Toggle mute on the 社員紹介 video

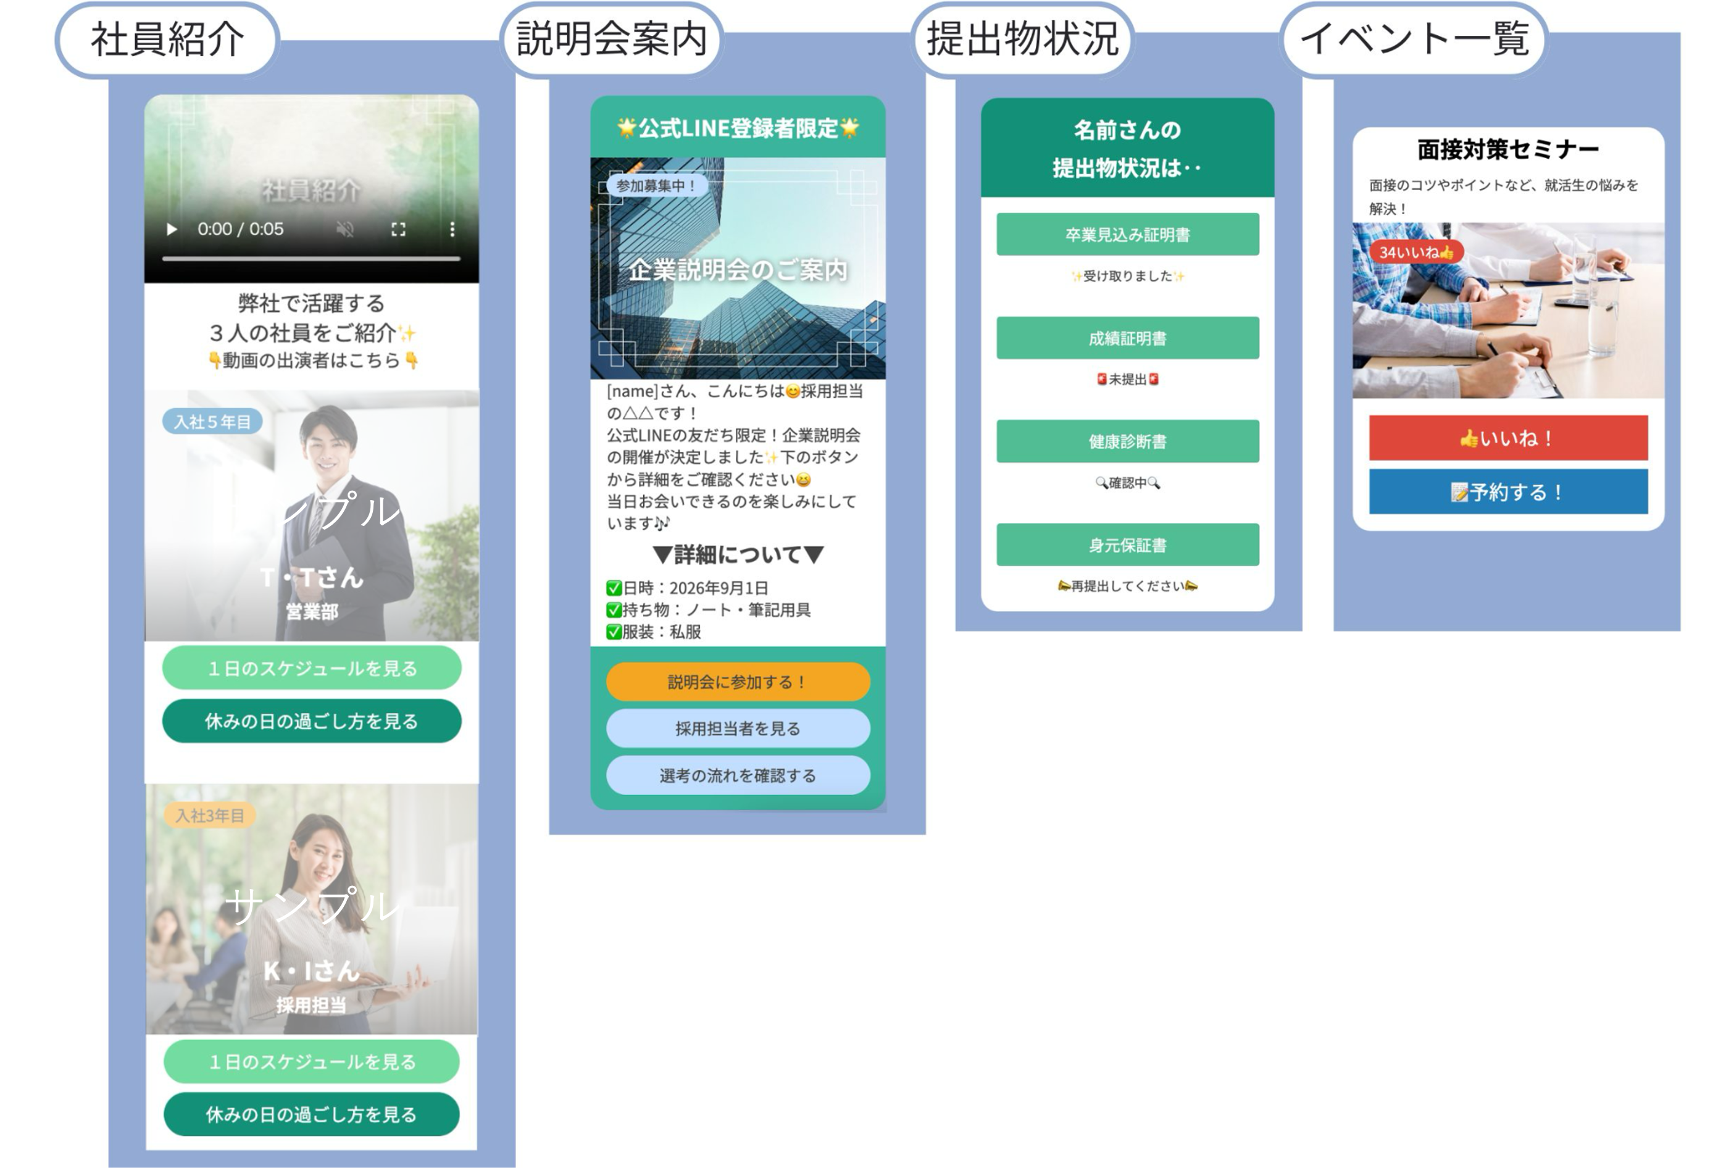tap(346, 230)
